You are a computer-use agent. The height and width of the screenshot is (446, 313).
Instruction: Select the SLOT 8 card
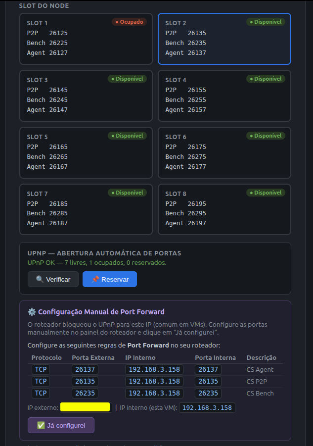(224, 209)
